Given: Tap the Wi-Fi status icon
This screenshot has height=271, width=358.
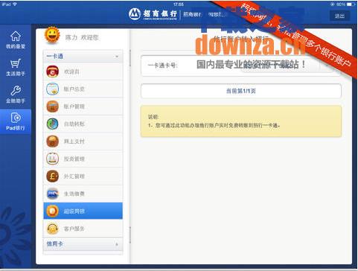Looking at the screenshot, I should coord(15,4).
